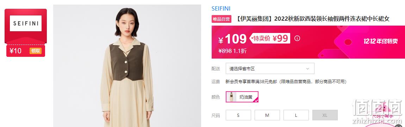The width and height of the screenshot is (405, 127).
Task: Click the info icon beside 特卖价 ¥99
Action: (x=297, y=39)
